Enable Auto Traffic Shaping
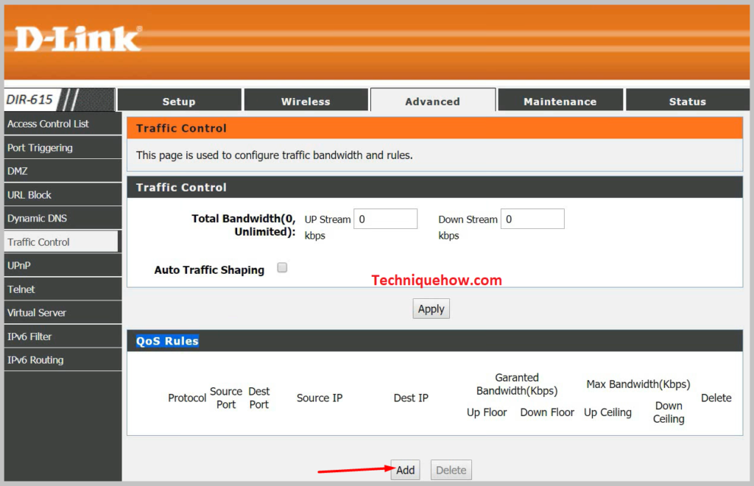Screen dimensions: 754x486 click(282, 268)
